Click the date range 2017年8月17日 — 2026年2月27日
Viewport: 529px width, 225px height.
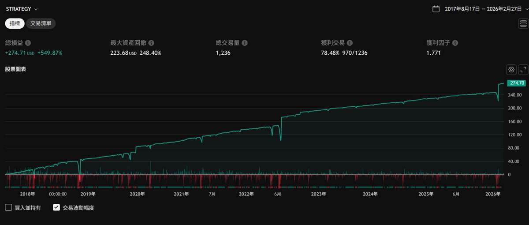[x=483, y=9]
